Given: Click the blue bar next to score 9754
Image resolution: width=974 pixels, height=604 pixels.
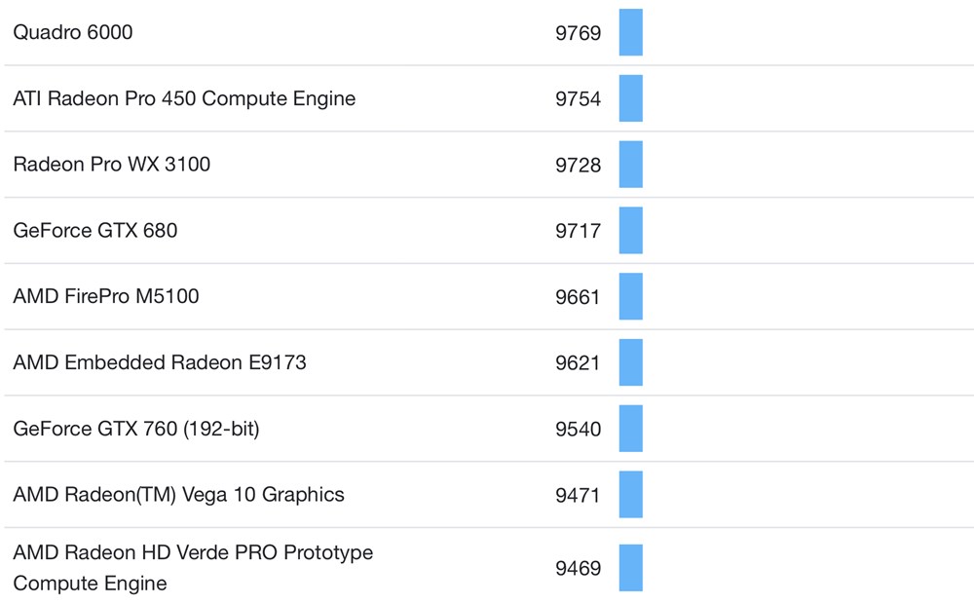Looking at the screenshot, I should (630, 98).
